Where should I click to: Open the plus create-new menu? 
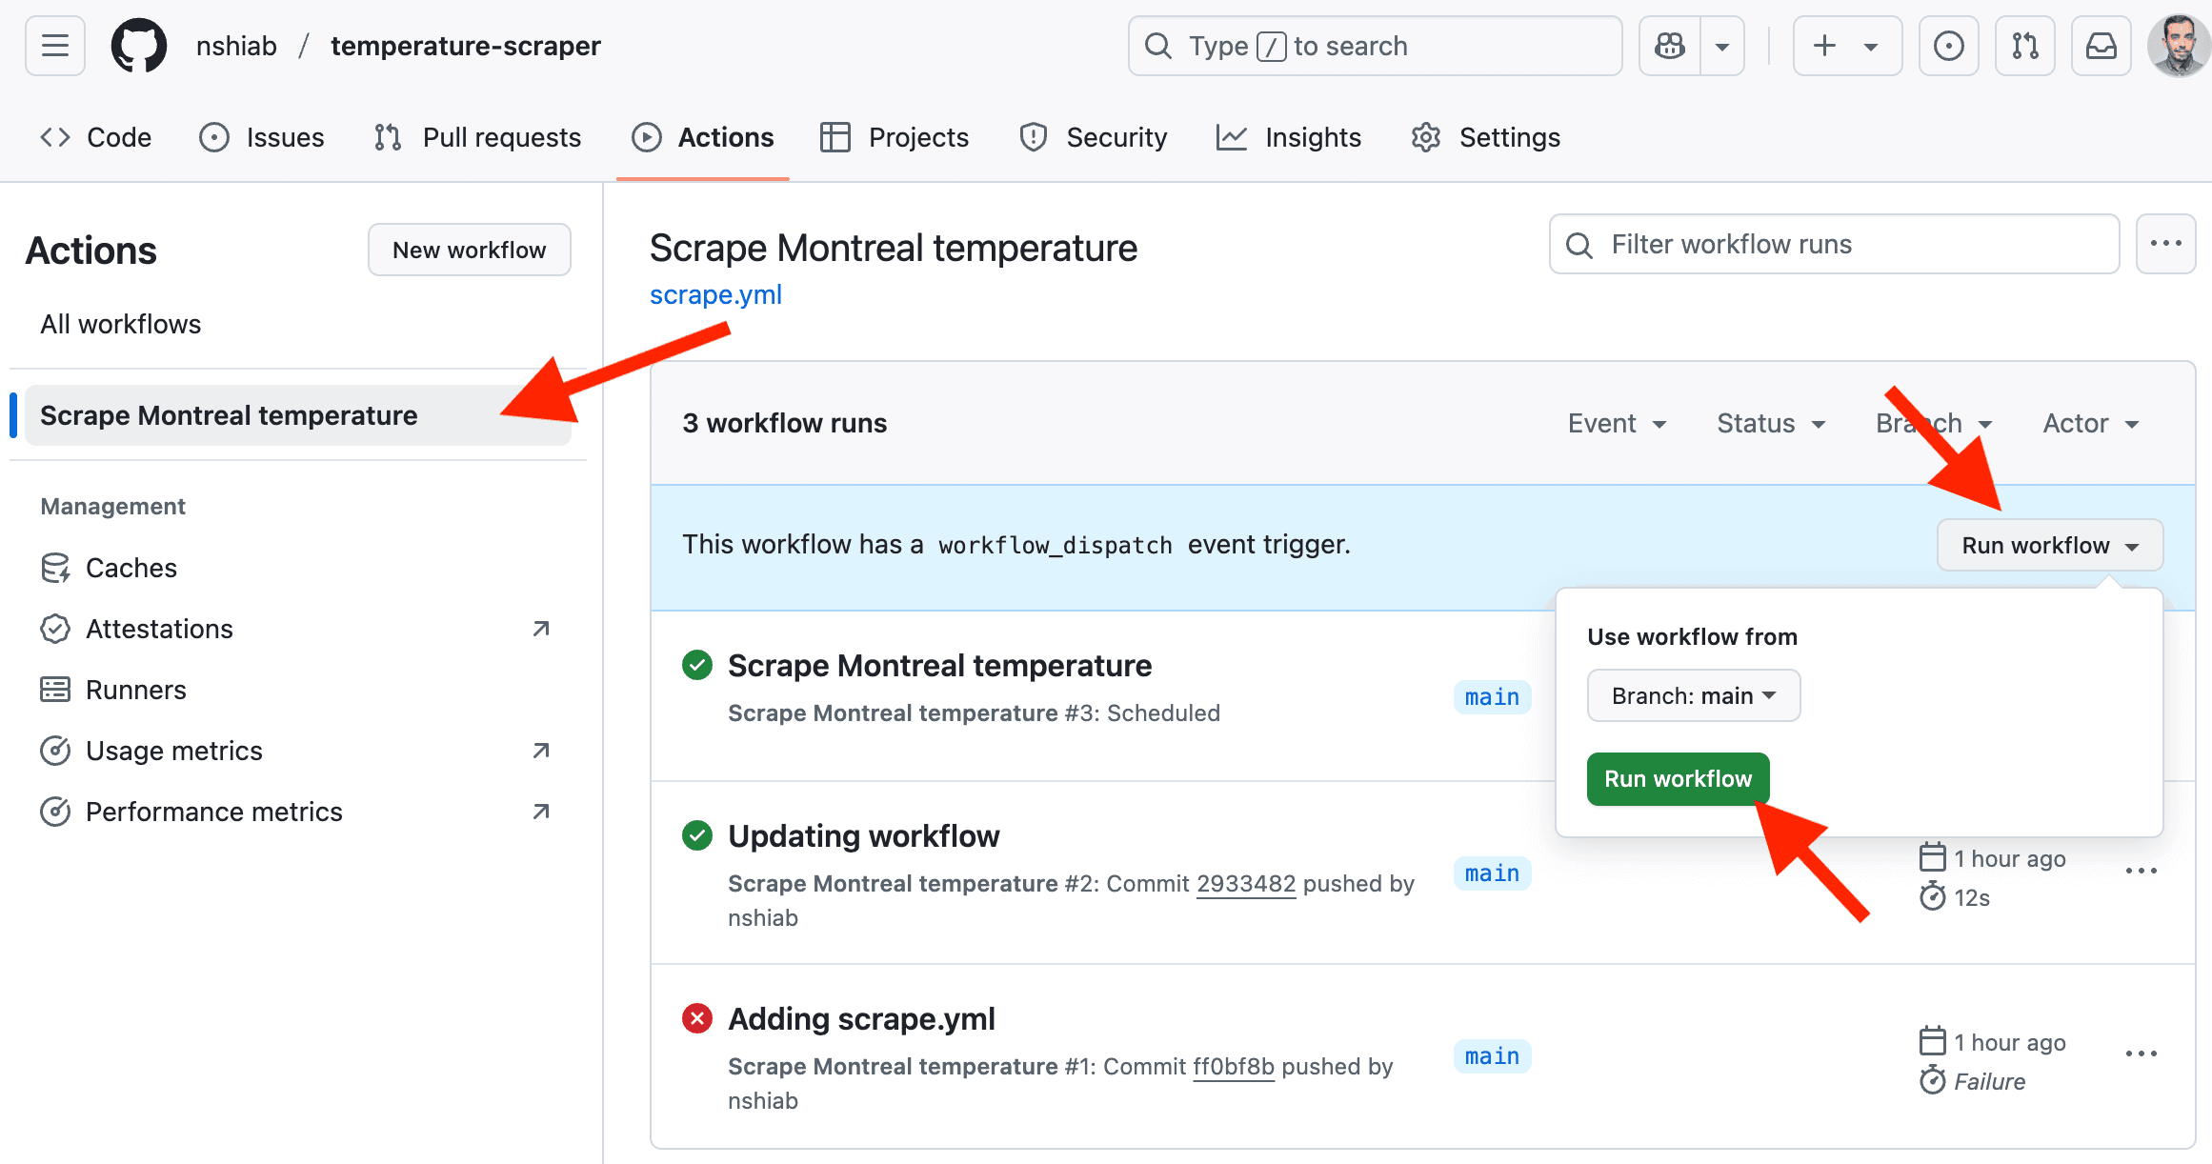pos(1847,46)
